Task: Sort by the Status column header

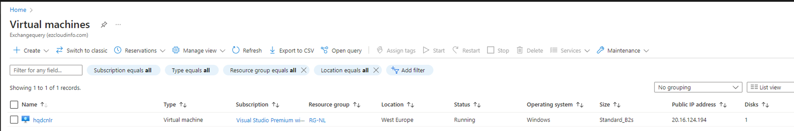Action: click(462, 105)
